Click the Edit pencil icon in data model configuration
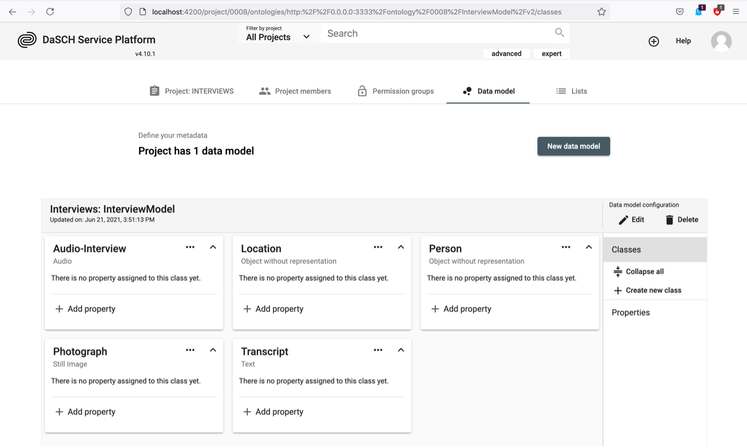 point(625,219)
